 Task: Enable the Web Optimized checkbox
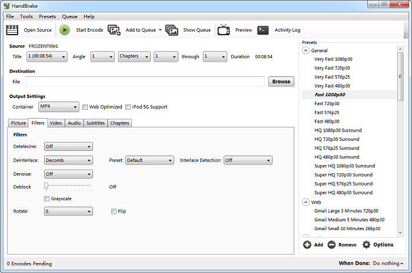tap(85, 107)
